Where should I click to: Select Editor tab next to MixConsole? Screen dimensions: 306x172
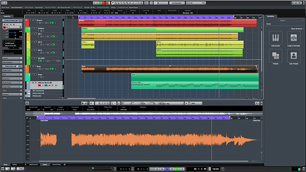(45, 165)
